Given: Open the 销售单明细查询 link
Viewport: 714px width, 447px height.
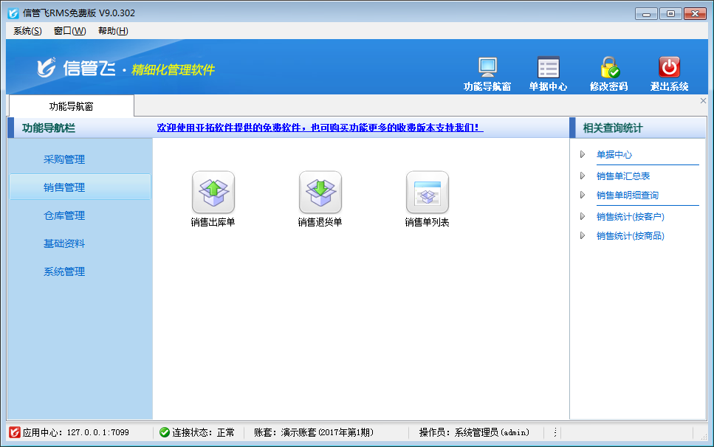Looking at the screenshot, I should click(x=627, y=195).
